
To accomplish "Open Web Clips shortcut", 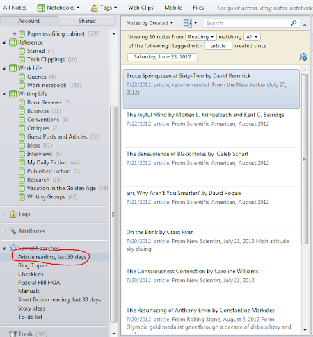I will pos(141,8).
